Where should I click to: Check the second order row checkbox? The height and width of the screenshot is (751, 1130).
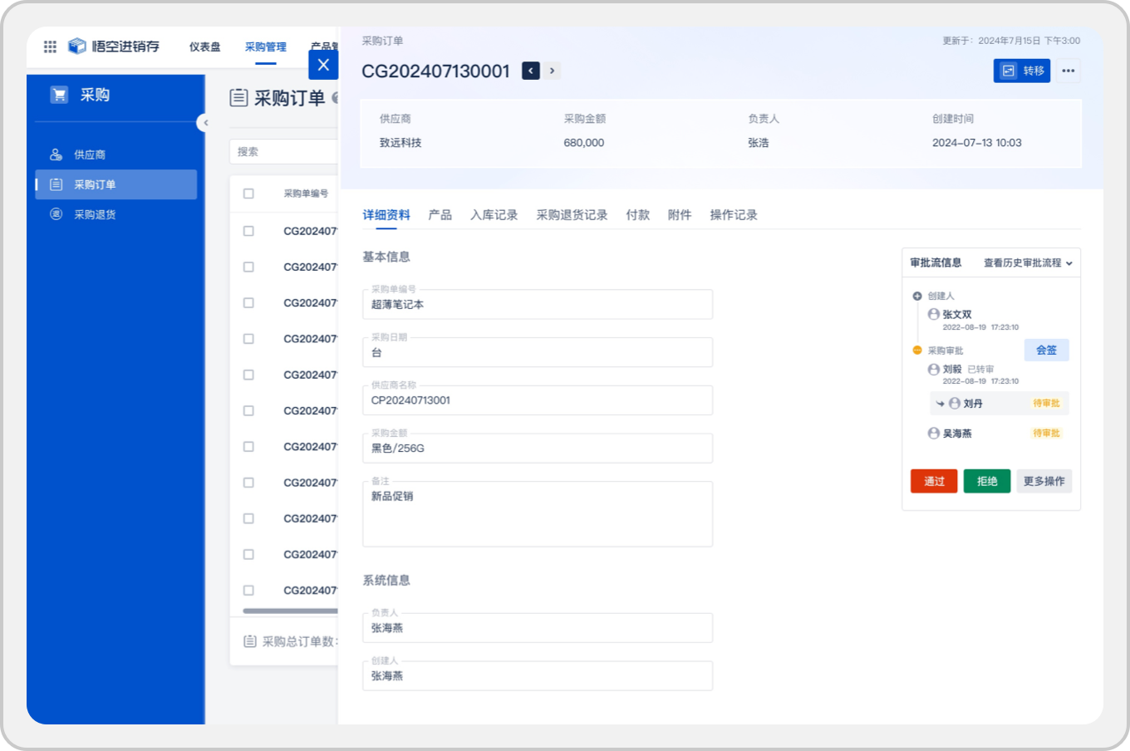tap(248, 267)
